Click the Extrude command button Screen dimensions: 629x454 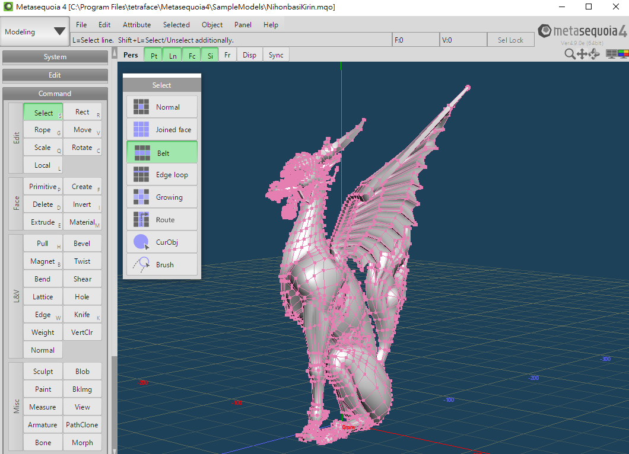[43, 222]
